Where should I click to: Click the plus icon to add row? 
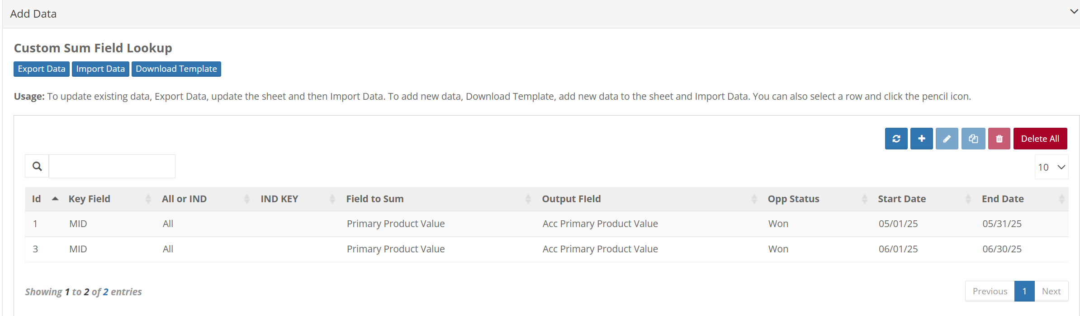pyautogui.click(x=921, y=139)
